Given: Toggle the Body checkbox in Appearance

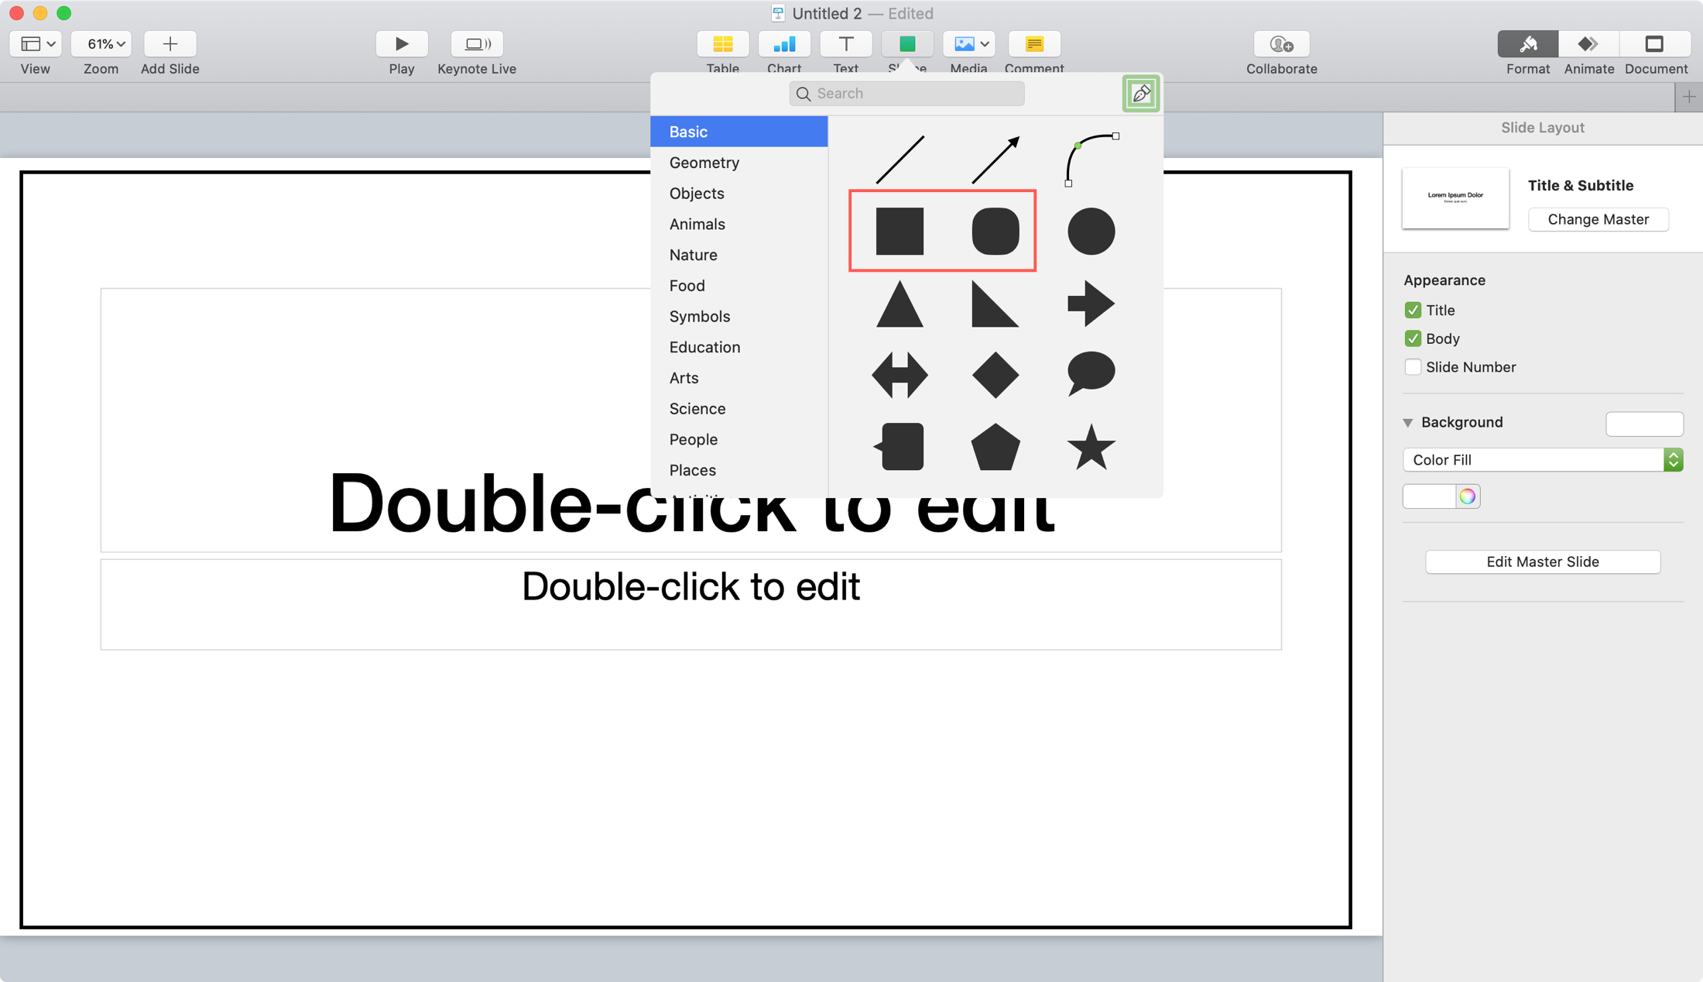Looking at the screenshot, I should (x=1412, y=338).
